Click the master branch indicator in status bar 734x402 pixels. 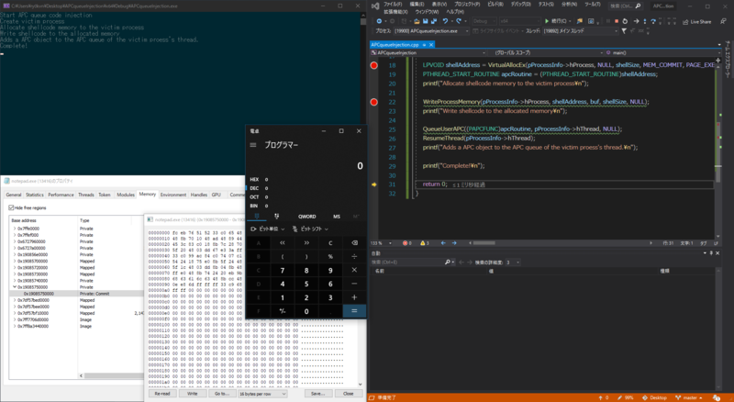[x=689, y=397]
